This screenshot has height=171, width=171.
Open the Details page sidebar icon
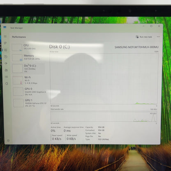pyautogui.click(x=6, y=77)
